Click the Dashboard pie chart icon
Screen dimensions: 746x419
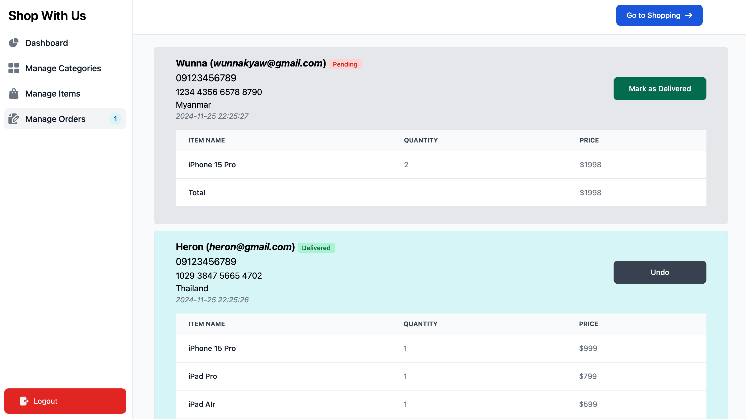click(14, 43)
